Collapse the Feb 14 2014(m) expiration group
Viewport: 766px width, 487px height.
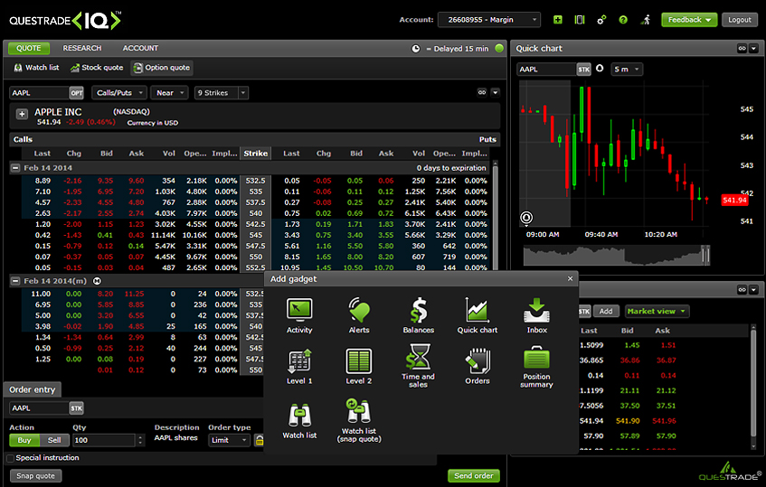(x=15, y=281)
